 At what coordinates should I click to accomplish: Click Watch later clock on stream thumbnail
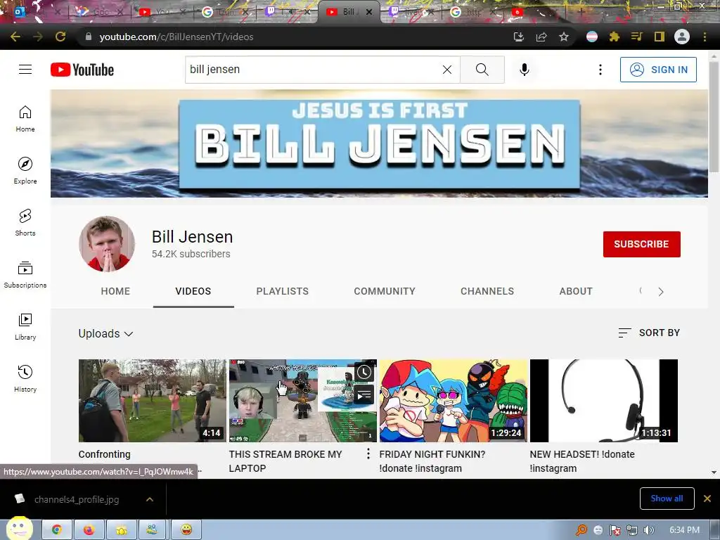click(x=364, y=372)
